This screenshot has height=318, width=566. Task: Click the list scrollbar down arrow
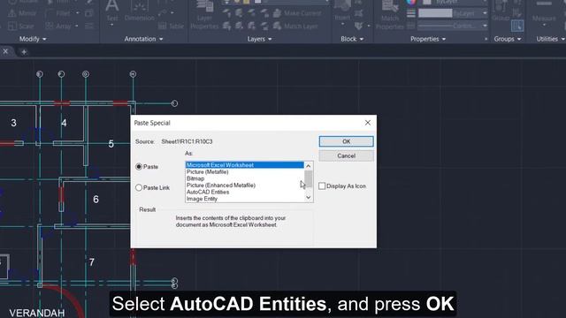click(x=309, y=197)
